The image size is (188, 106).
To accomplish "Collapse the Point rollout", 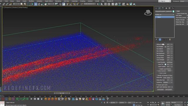I will [x=178, y=11].
